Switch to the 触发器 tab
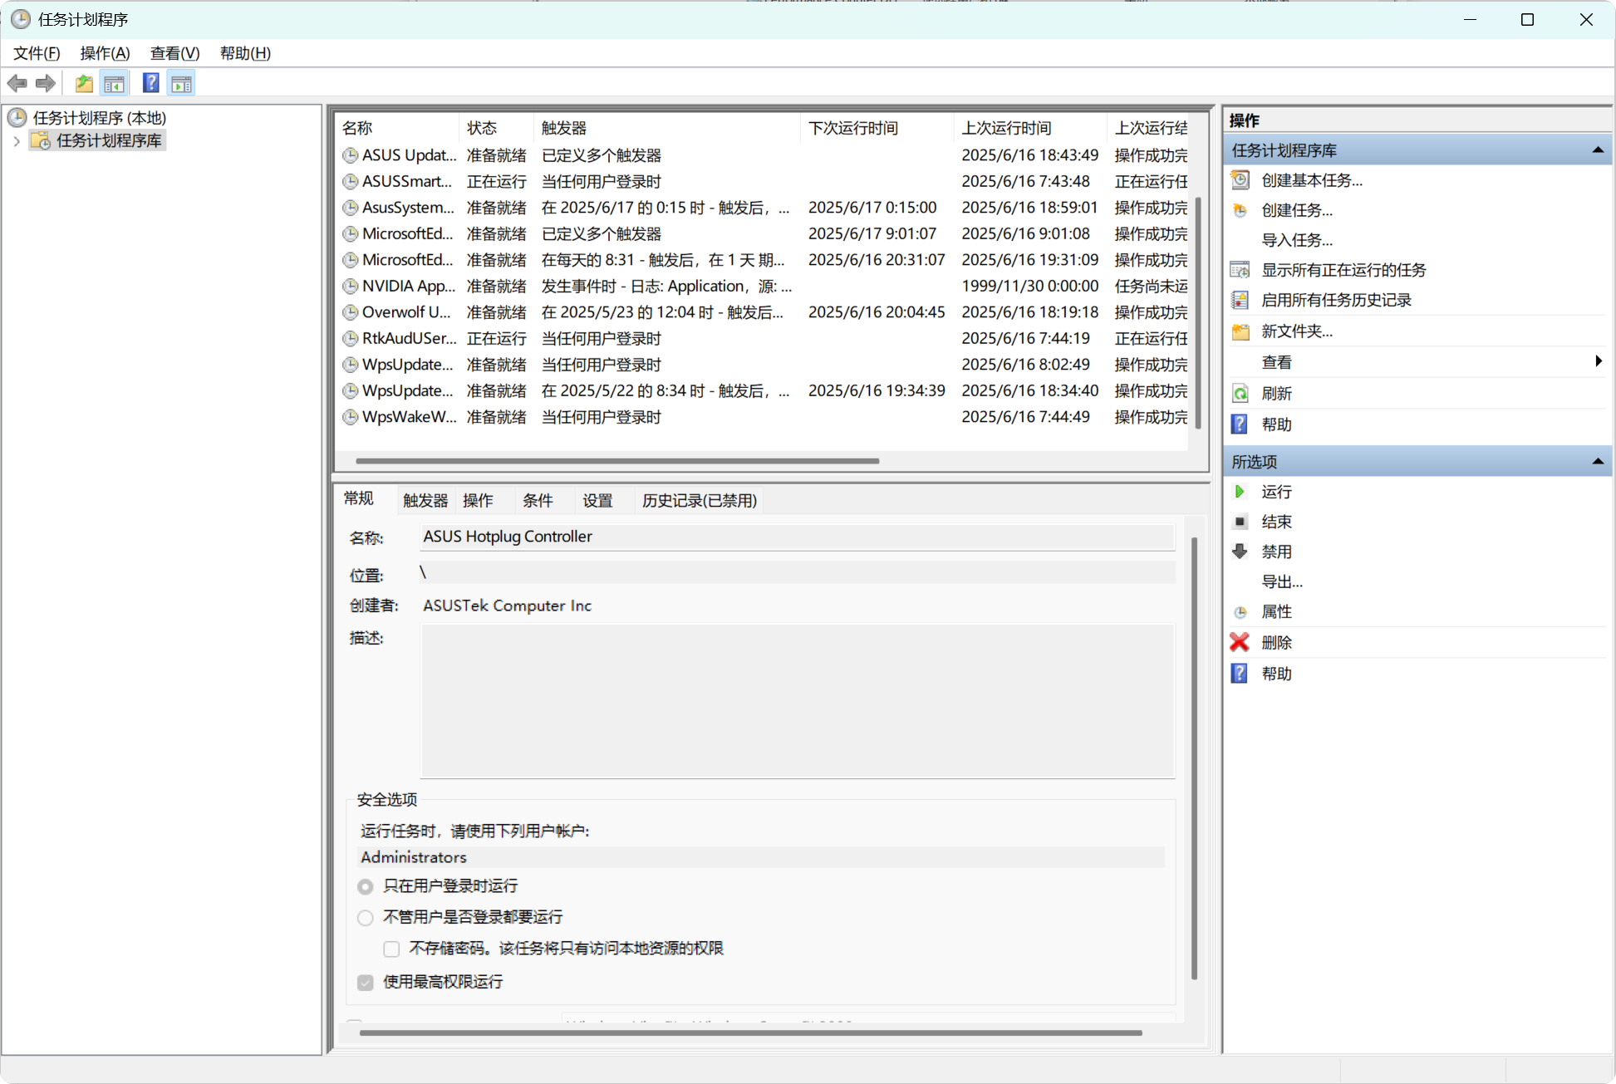The height and width of the screenshot is (1084, 1616). point(425,500)
